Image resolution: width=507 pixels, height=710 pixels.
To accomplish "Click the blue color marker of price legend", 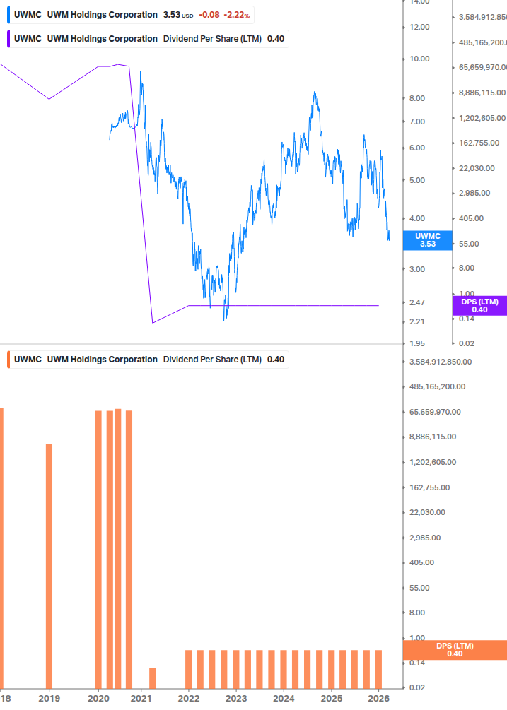I will 8,15.
